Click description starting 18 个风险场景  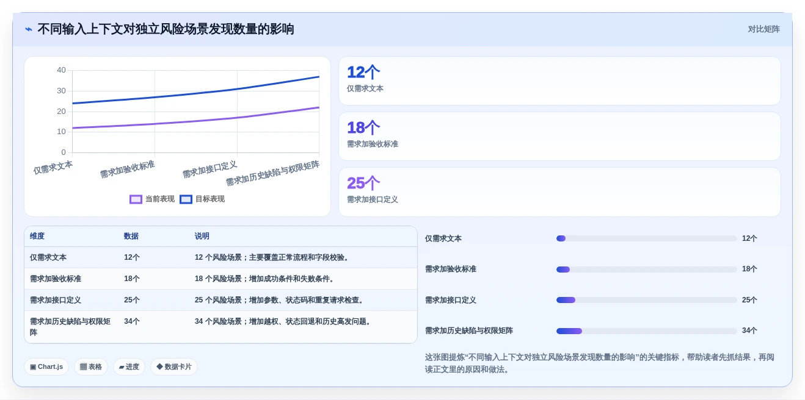pos(266,279)
